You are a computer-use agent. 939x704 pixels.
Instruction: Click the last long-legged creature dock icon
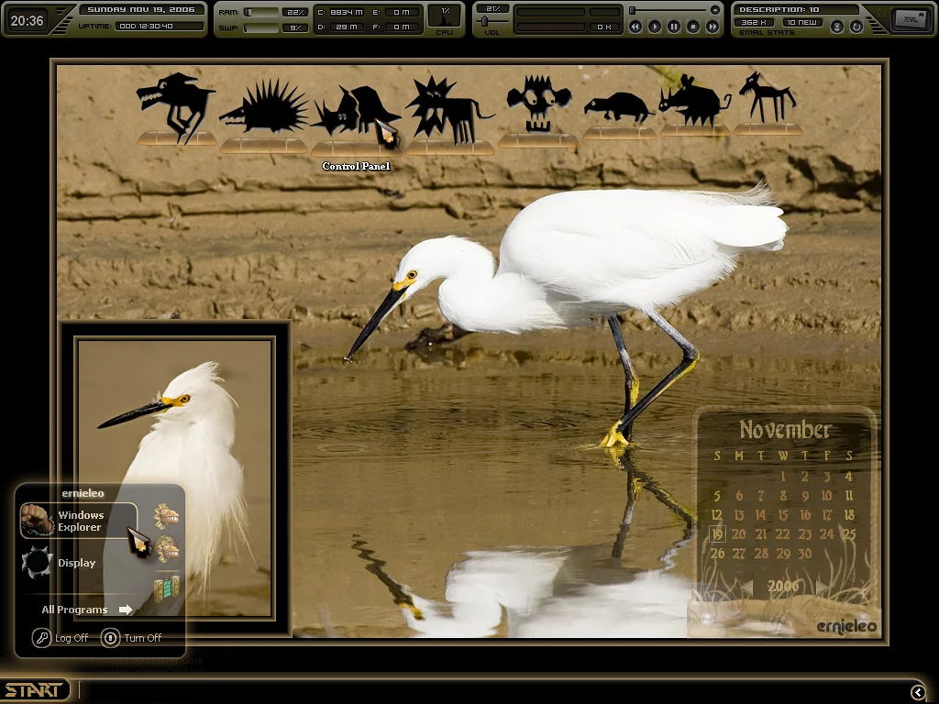coord(768,97)
